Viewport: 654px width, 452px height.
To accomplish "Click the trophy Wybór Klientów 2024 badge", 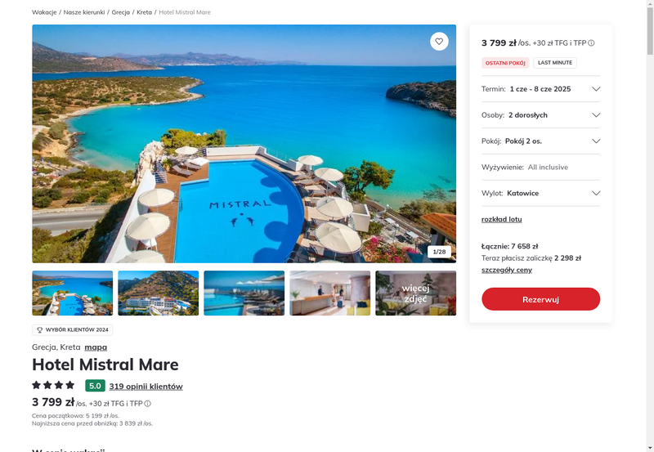I will point(73,329).
